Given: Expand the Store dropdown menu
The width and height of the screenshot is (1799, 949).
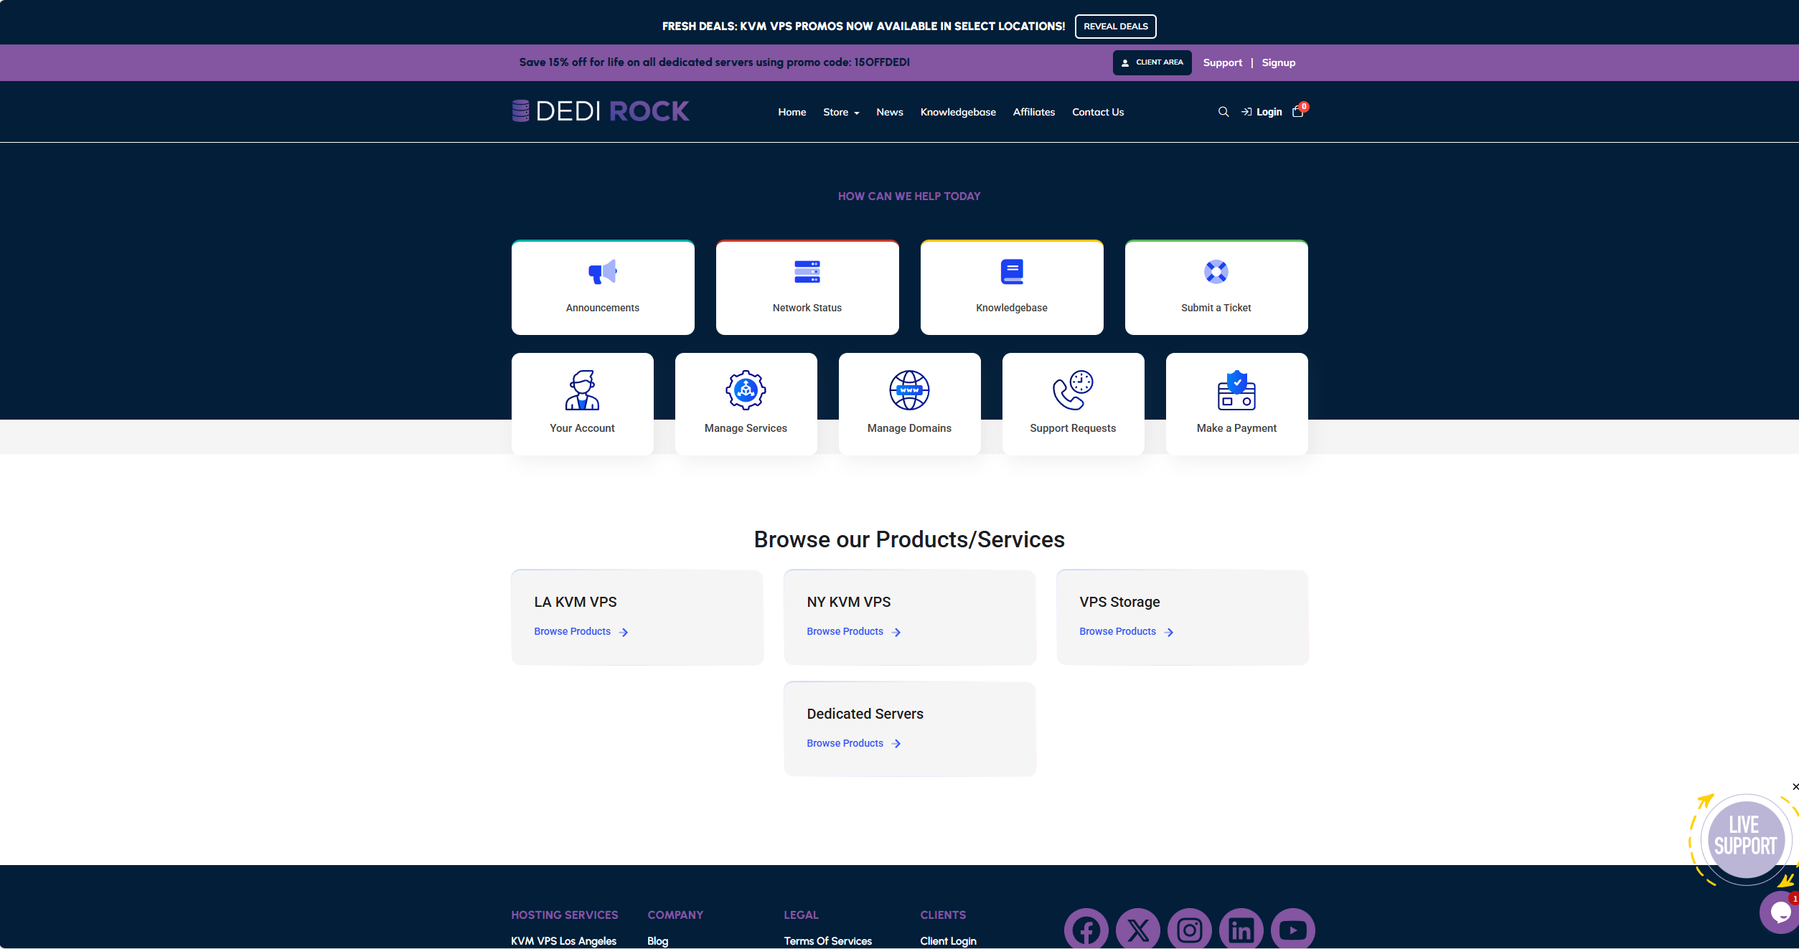Looking at the screenshot, I should [x=841, y=113].
